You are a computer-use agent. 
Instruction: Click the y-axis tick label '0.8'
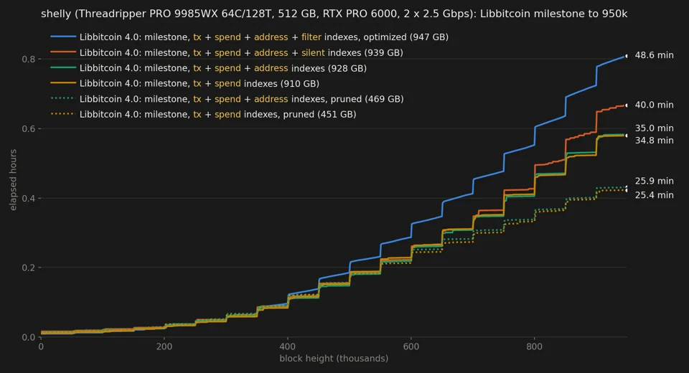28,60
